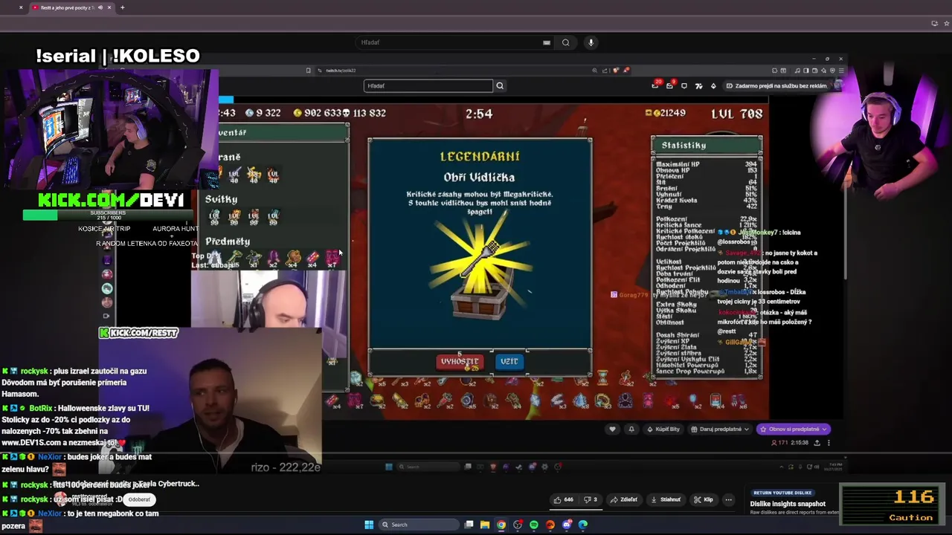The width and height of the screenshot is (952, 535).
Task: Open the Twitch profile avatar menu
Action: point(838,85)
